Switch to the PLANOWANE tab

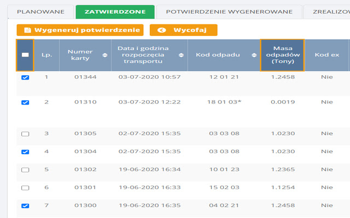click(40, 12)
